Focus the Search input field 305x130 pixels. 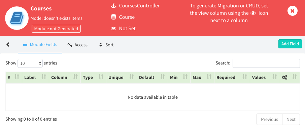tap(266, 63)
